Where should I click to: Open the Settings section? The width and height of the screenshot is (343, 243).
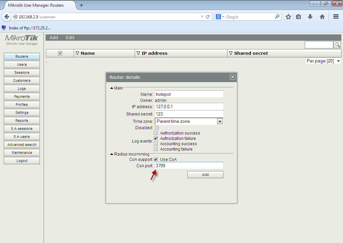pyautogui.click(x=22, y=112)
